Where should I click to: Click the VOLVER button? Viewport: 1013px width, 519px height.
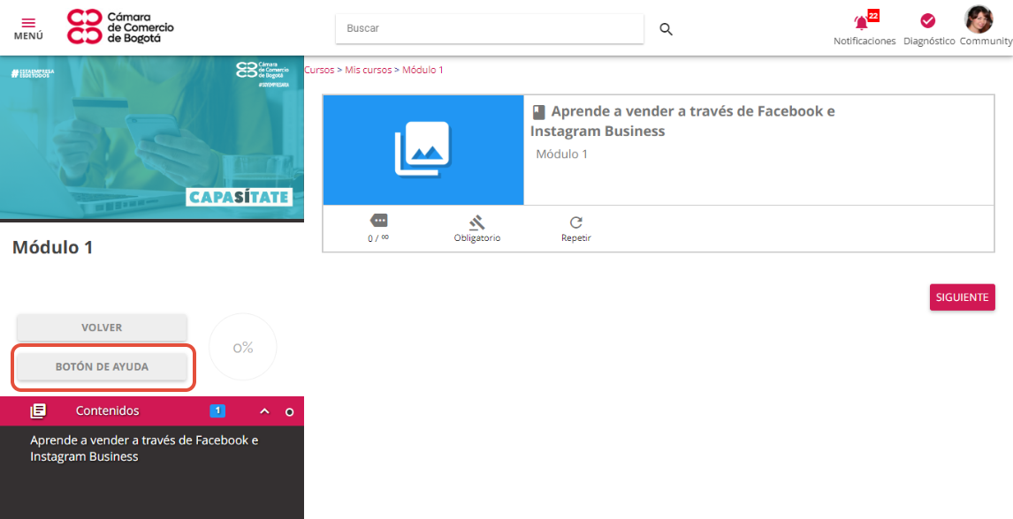tap(102, 327)
